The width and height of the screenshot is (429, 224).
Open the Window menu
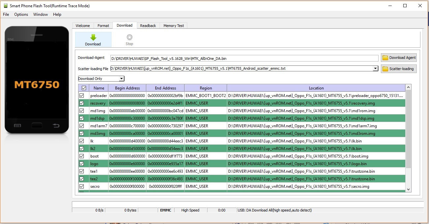coord(41,14)
